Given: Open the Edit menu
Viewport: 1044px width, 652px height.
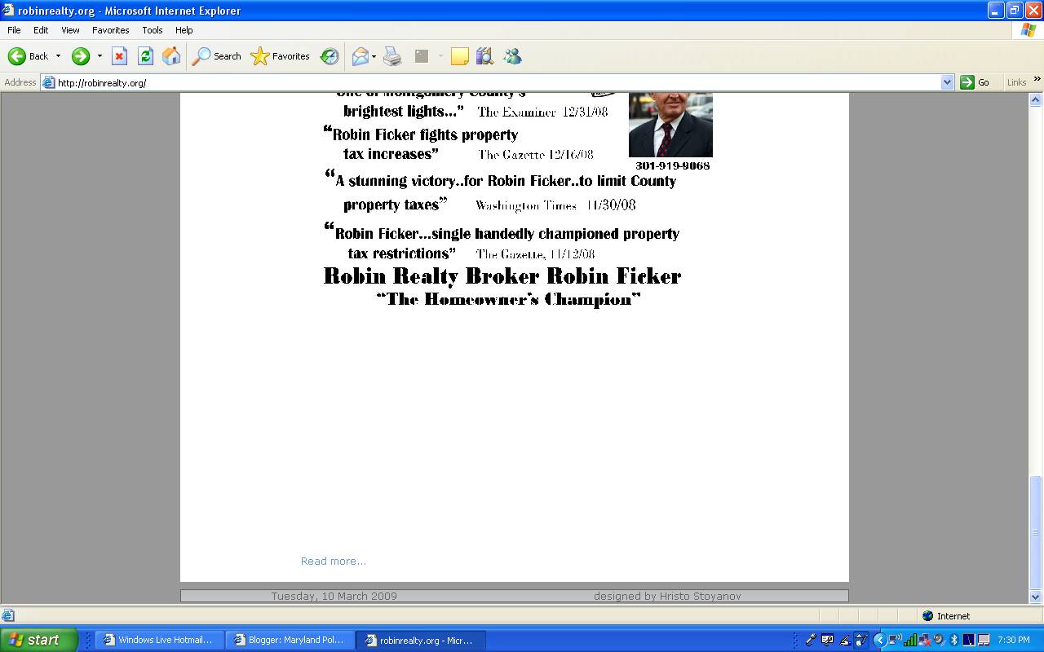Looking at the screenshot, I should [x=41, y=30].
